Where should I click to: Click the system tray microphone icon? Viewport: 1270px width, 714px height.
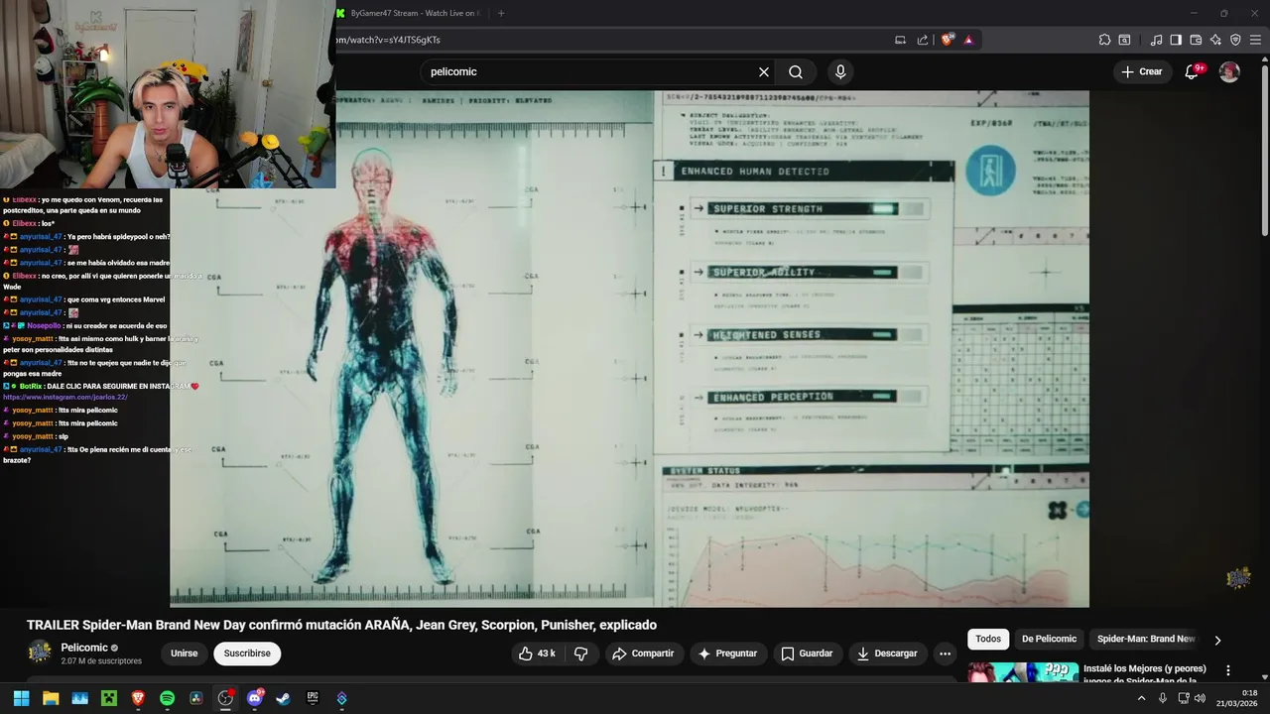click(x=1163, y=698)
